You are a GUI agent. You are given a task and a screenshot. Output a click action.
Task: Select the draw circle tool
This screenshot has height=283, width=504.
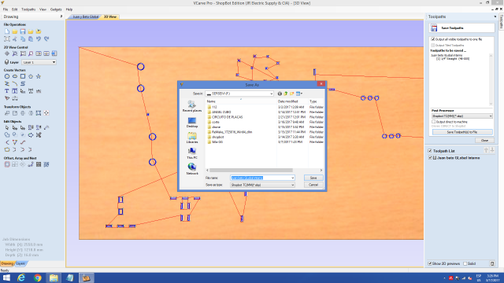7,76
